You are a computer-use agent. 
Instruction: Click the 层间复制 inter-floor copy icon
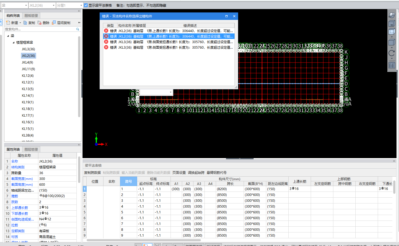click(54, 23)
